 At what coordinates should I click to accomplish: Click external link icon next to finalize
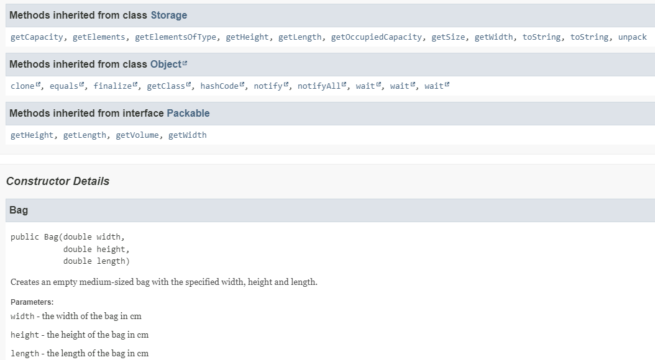(135, 85)
